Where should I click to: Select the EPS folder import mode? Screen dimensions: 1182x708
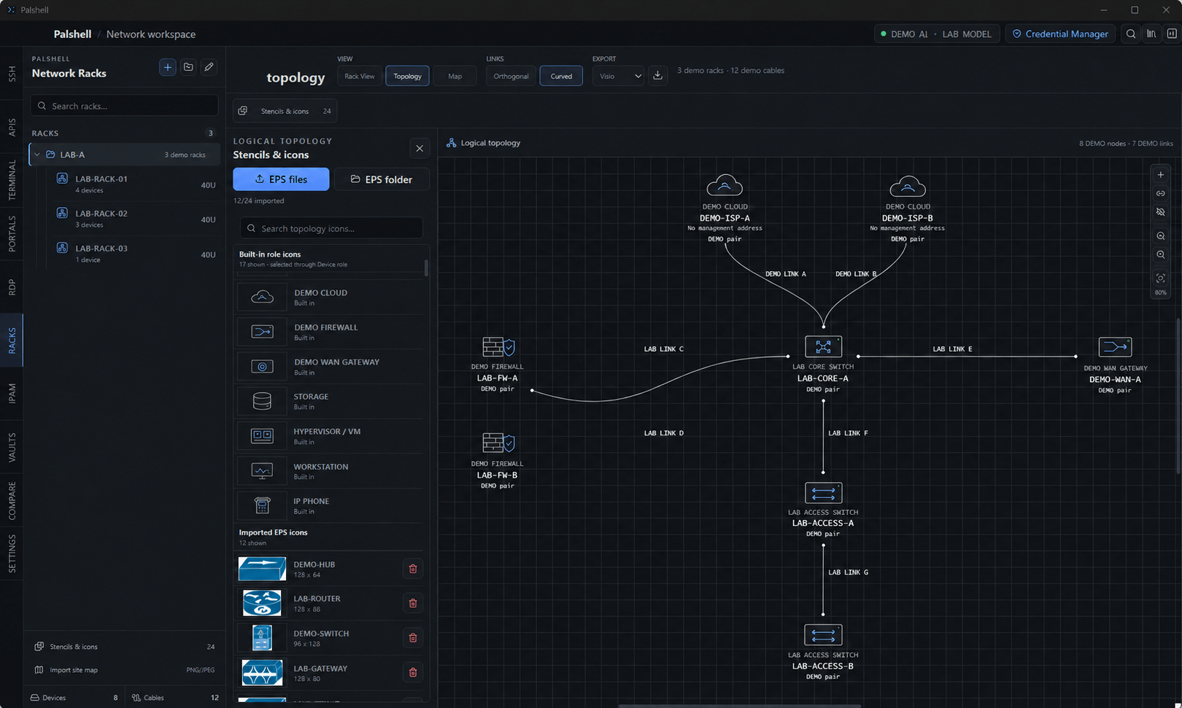click(x=382, y=179)
